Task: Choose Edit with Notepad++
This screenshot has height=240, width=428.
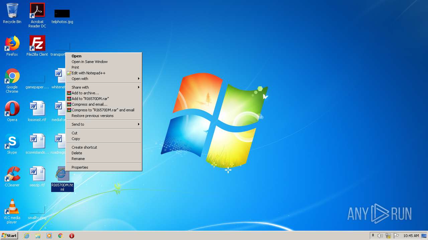Action: 104,73
